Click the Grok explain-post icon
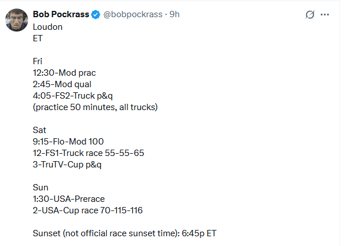The width and height of the screenshot is (347, 246). 310,14
